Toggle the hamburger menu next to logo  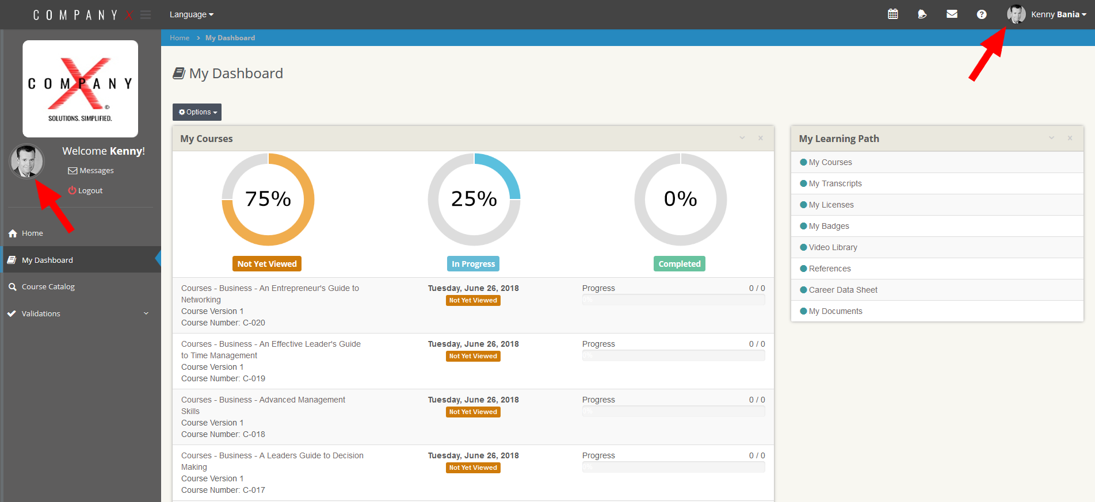point(146,14)
